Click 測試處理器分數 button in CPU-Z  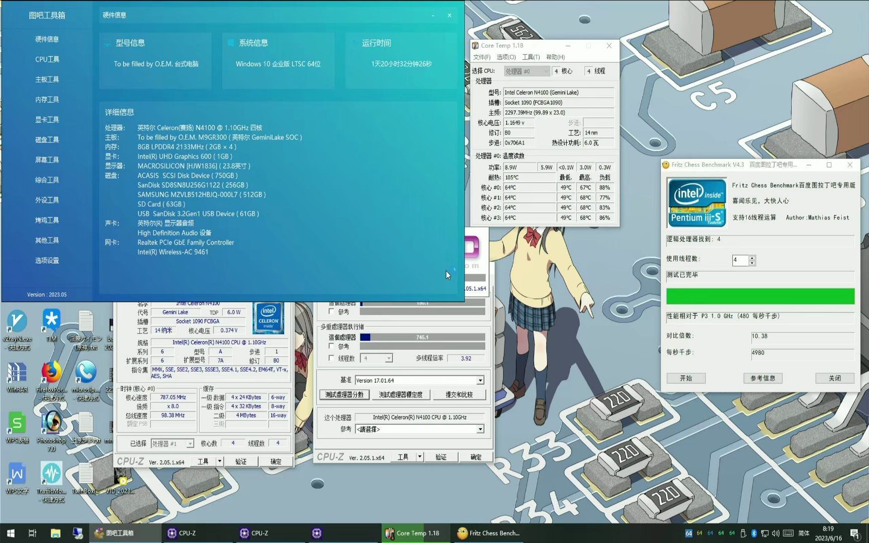pos(344,395)
